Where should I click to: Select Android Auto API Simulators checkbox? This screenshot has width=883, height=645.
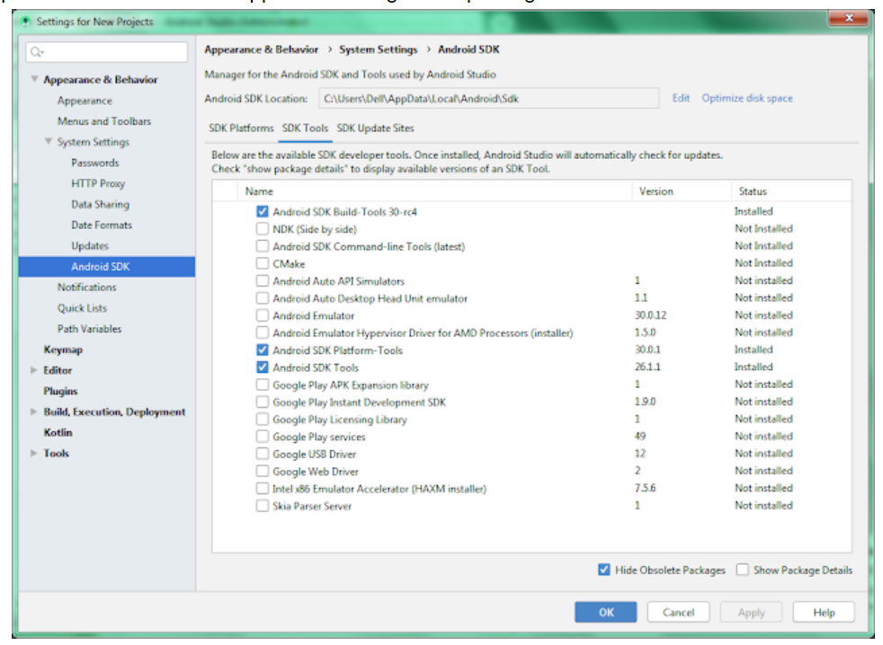tap(262, 281)
